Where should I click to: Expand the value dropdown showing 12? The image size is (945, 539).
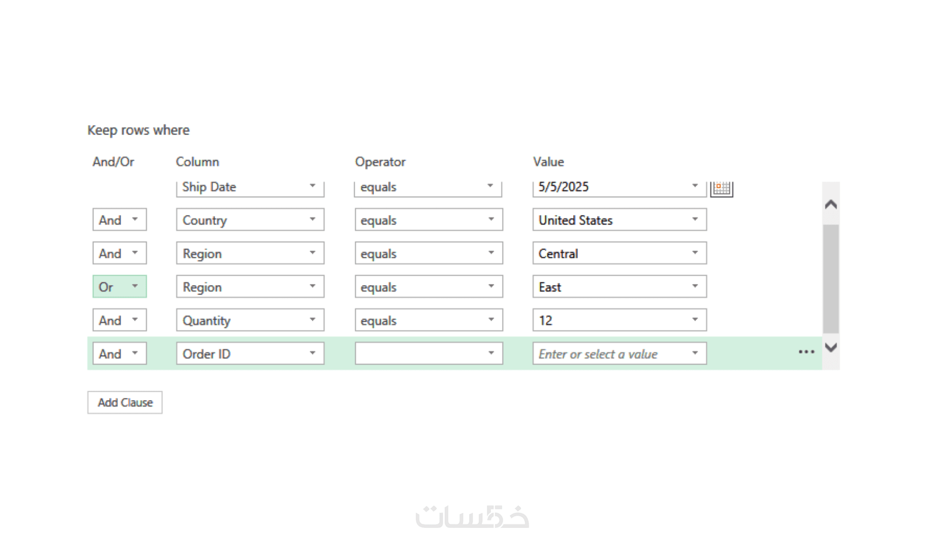(x=620, y=320)
